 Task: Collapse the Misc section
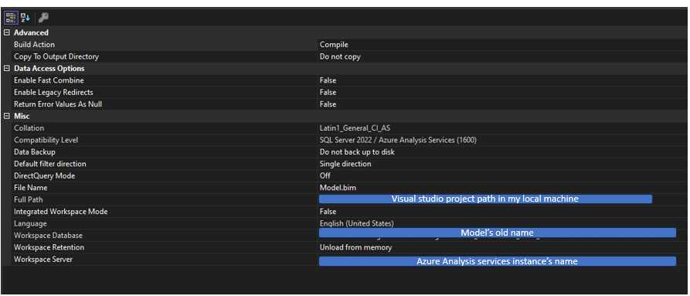pyautogui.click(x=7, y=116)
